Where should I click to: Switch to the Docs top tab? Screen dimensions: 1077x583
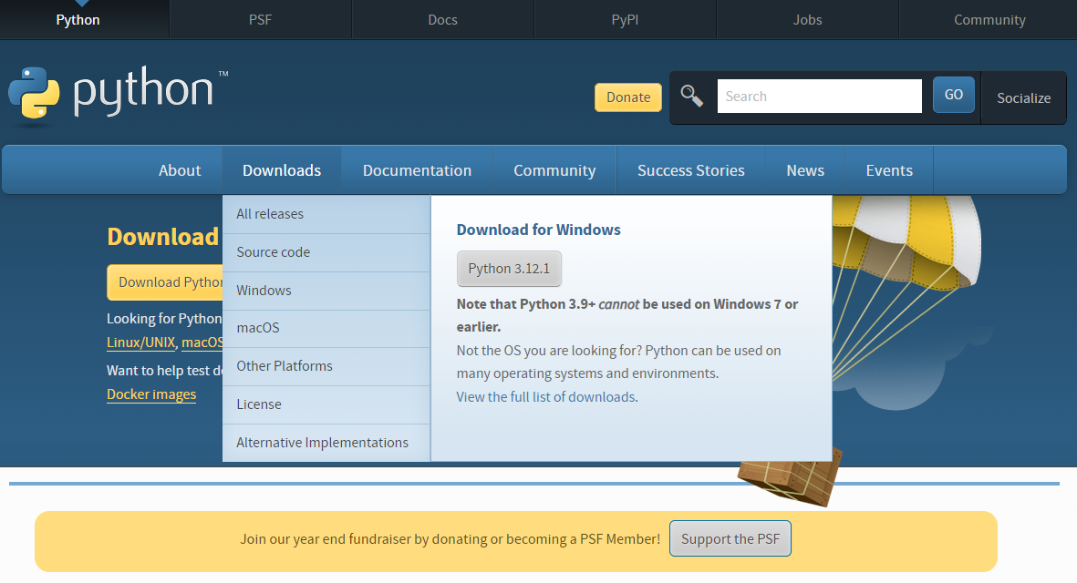[x=442, y=20]
